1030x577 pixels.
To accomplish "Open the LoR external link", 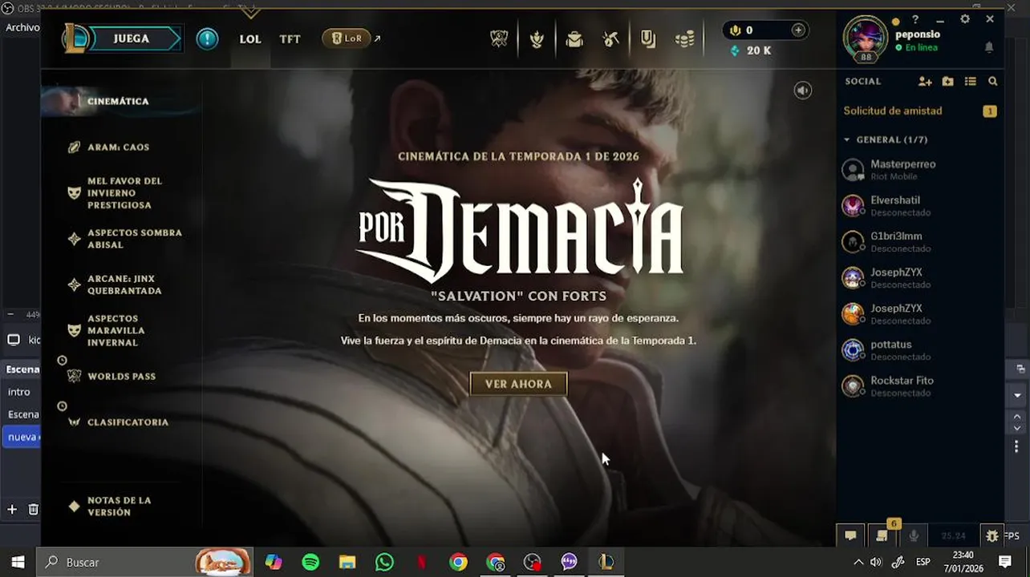I will [x=351, y=38].
